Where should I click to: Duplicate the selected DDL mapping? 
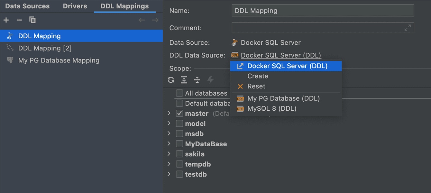coord(32,20)
